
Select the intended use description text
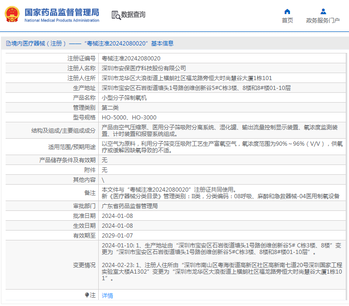[x=222, y=147]
